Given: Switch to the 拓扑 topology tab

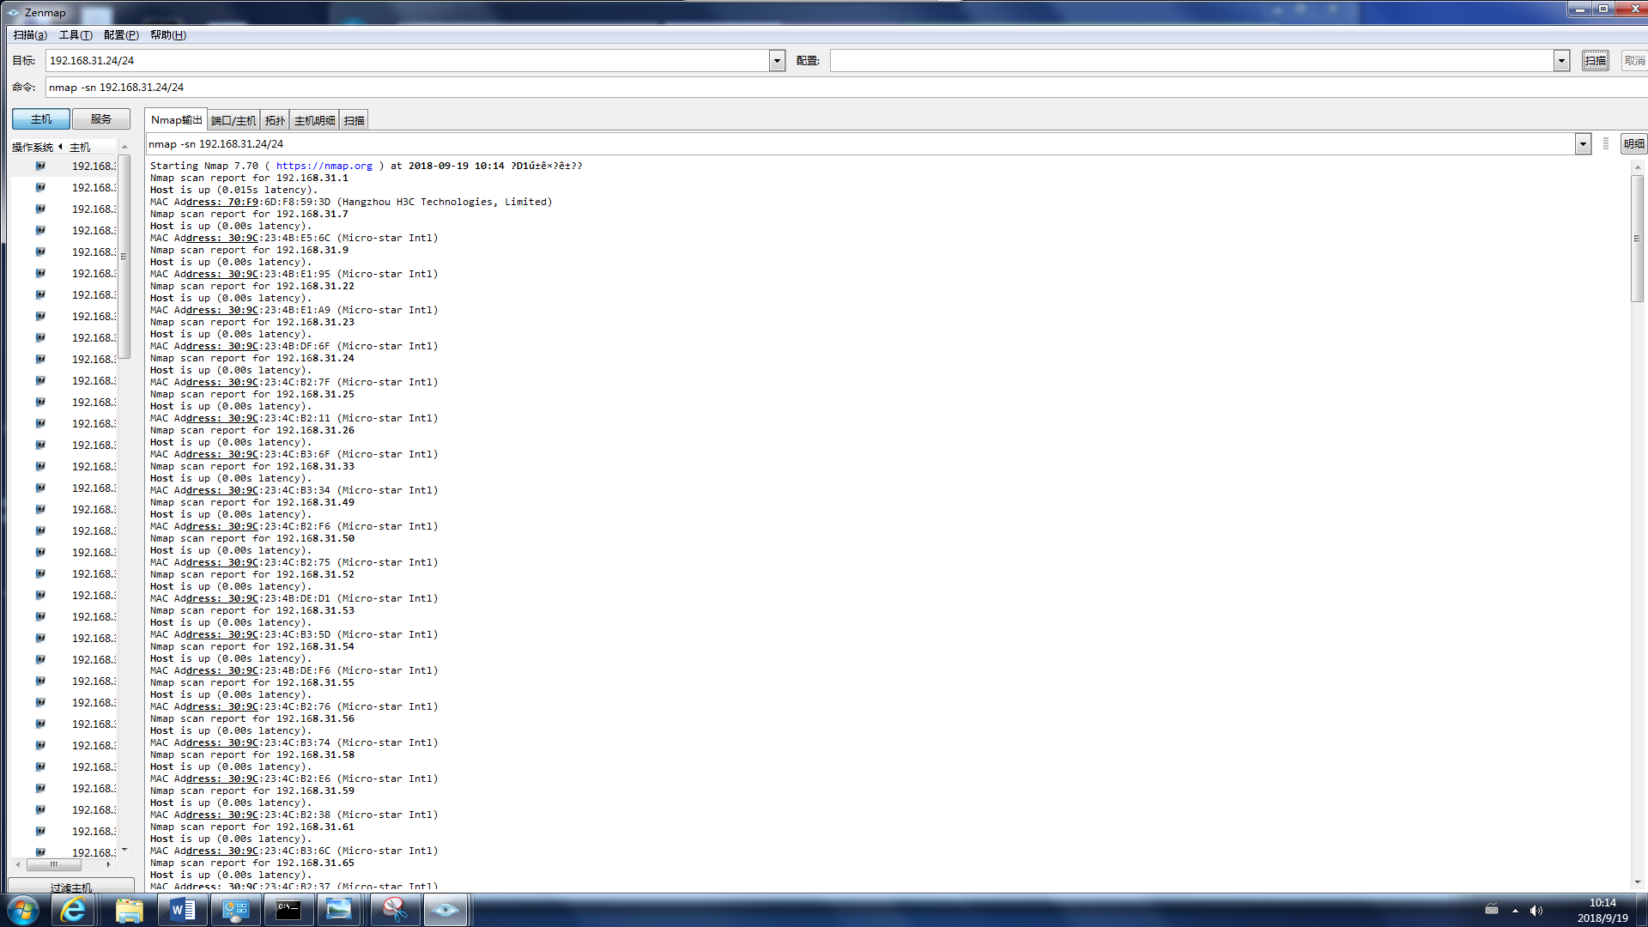Looking at the screenshot, I should pyautogui.click(x=275, y=120).
